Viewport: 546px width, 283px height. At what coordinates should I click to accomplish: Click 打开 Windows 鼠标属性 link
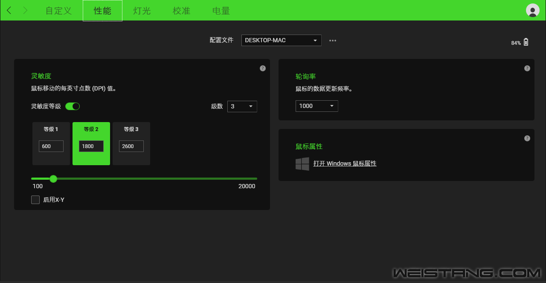click(345, 163)
